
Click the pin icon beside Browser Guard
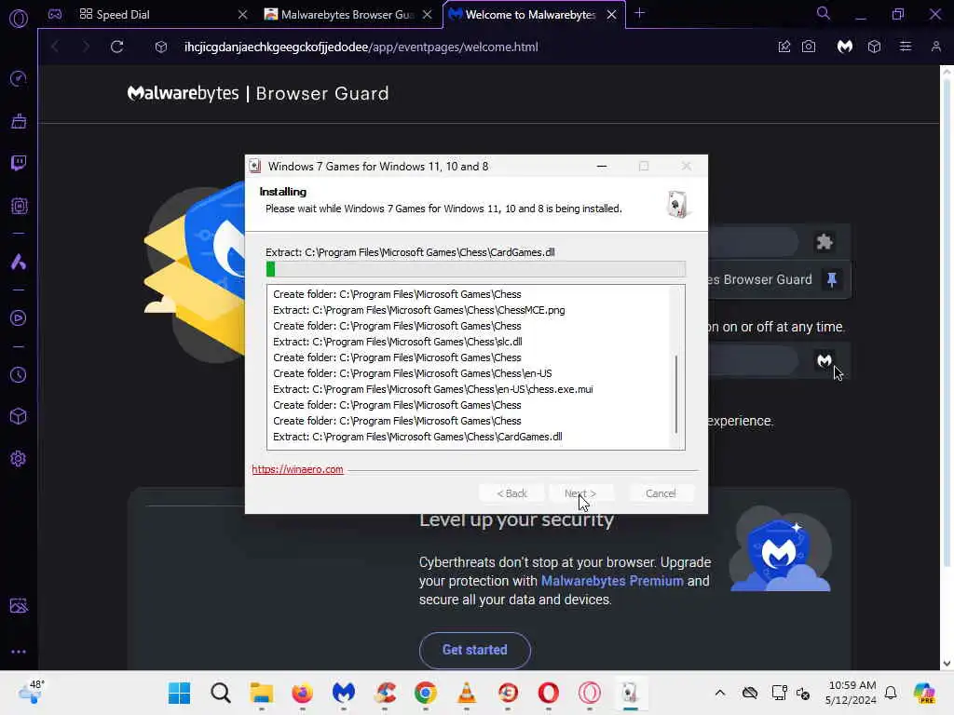click(832, 279)
